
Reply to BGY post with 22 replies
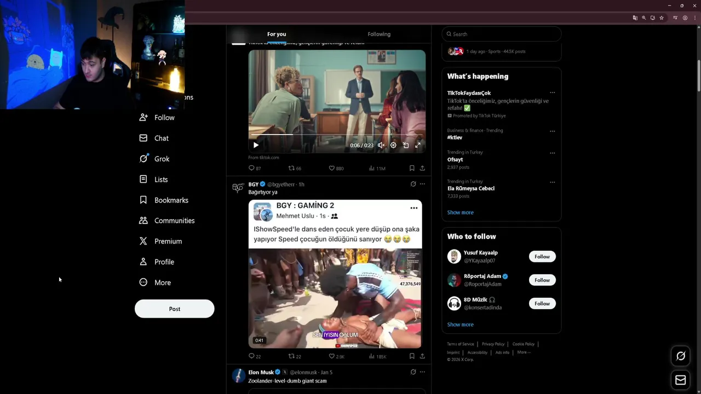(255, 356)
